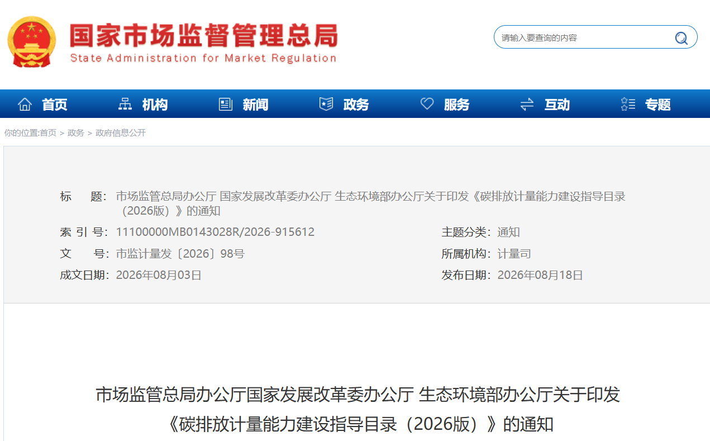The image size is (710, 441).
Task: Click the badge icon beside 政务
Action: pos(326,104)
